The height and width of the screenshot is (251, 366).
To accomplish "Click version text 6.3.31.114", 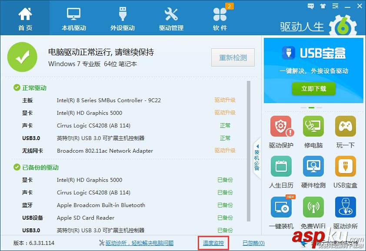I will click(42, 243).
